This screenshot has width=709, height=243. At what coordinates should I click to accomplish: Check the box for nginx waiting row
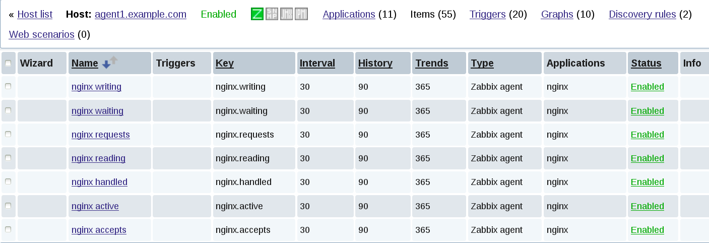(8, 110)
